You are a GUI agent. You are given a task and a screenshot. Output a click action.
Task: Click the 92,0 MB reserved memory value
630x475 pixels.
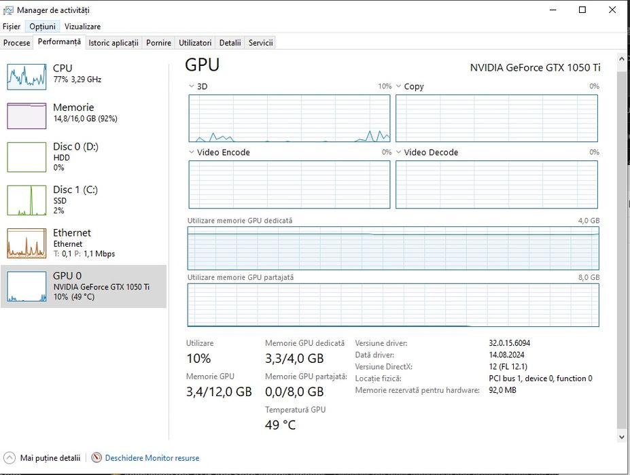click(502, 390)
